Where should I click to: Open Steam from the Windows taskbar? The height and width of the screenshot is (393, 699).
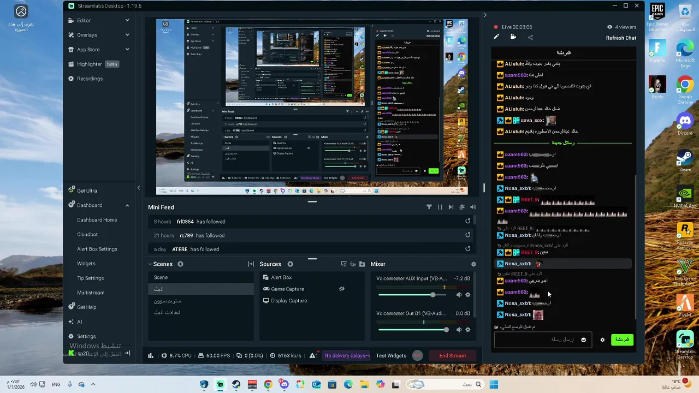(236, 384)
